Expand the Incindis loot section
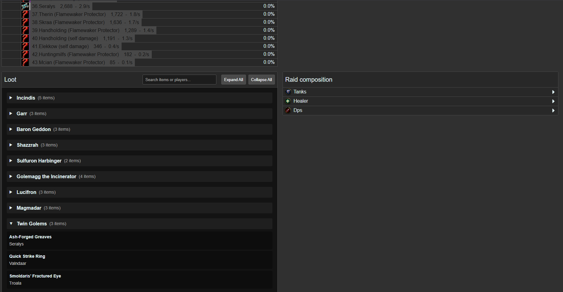The width and height of the screenshot is (563, 292). (x=139, y=98)
